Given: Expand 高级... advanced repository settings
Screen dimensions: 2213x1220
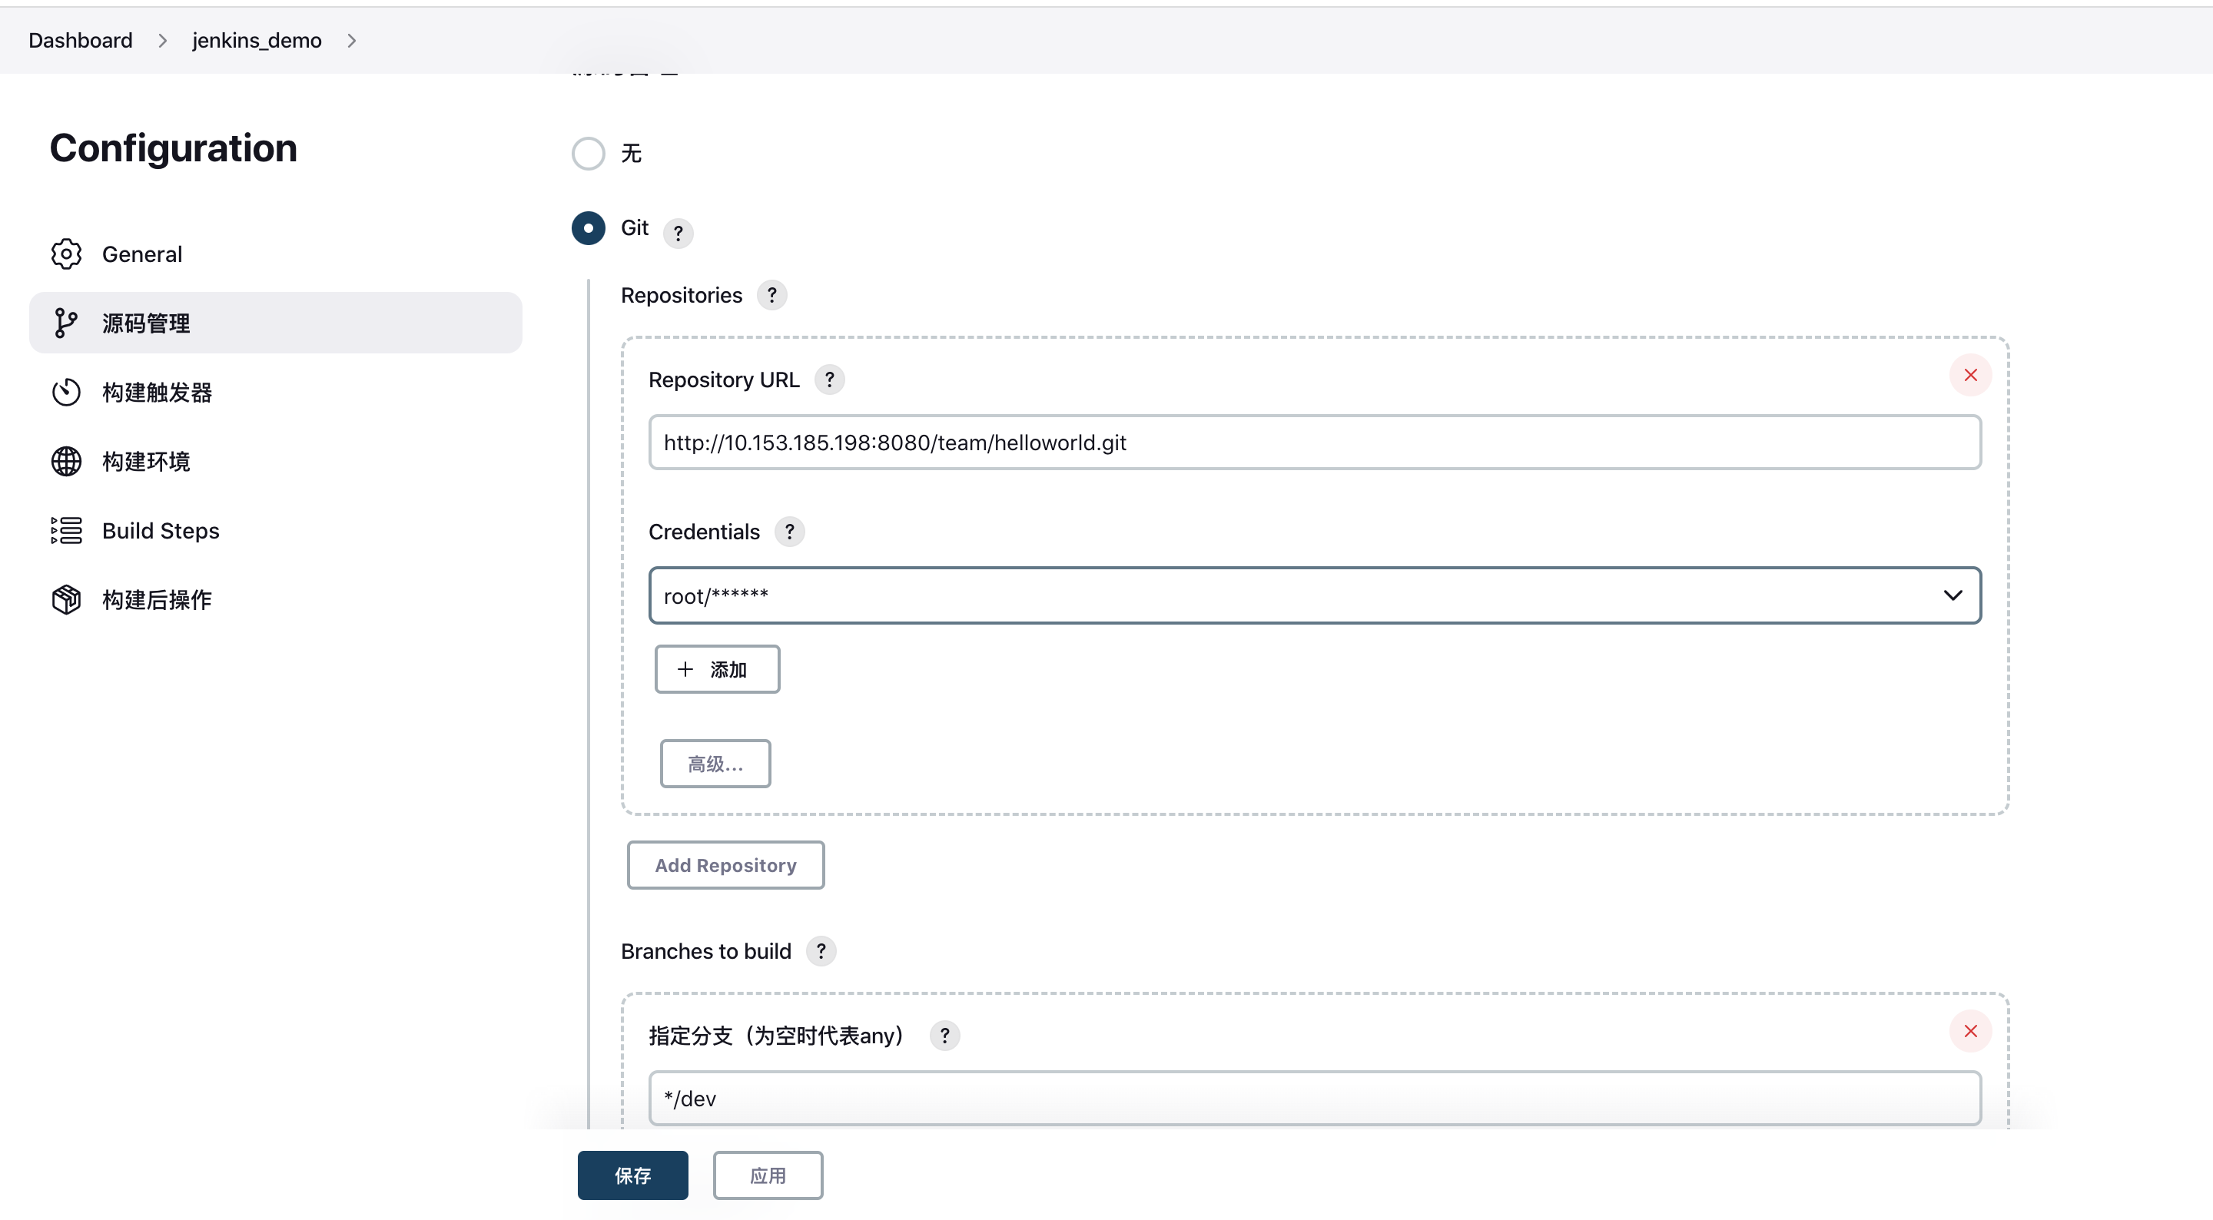Looking at the screenshot, I should tap(715, 764).
